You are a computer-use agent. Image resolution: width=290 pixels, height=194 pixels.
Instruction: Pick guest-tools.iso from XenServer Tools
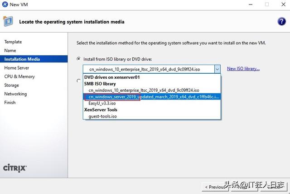coord(152,116)
